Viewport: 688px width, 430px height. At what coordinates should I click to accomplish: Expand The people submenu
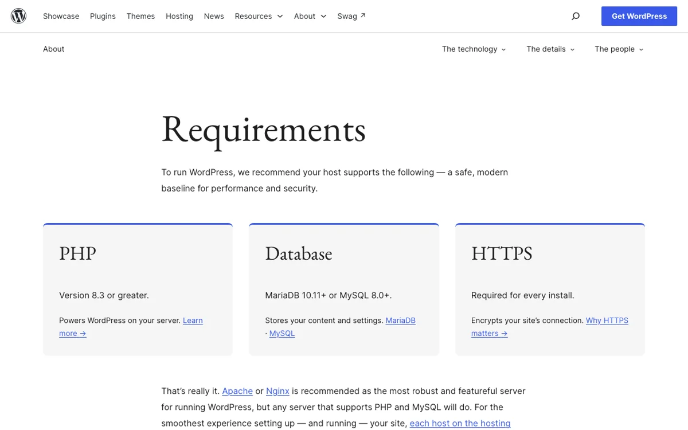click(x=619, y=49)
